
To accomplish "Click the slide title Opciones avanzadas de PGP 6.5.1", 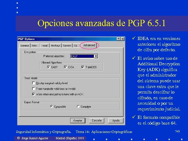I will (101, 23).
